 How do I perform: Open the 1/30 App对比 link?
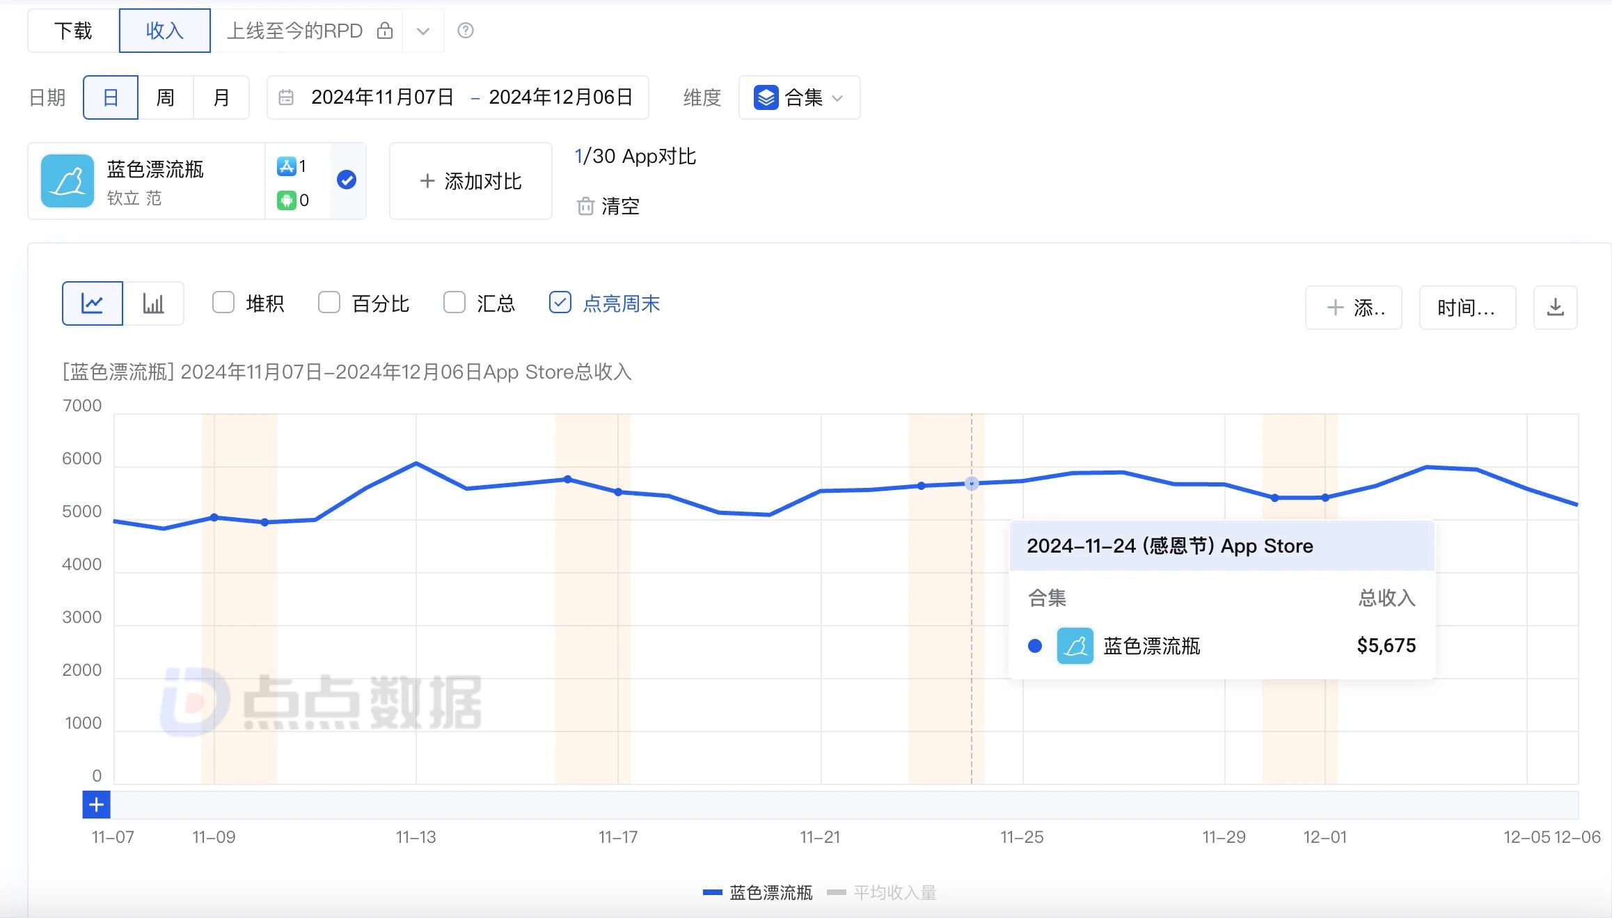pos(635,156)
